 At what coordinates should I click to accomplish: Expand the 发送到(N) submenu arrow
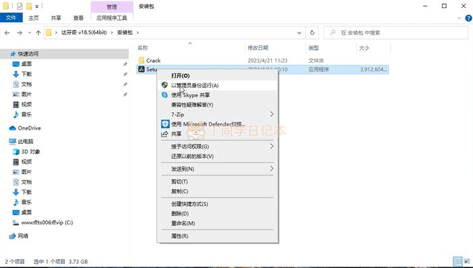(272, 169)
